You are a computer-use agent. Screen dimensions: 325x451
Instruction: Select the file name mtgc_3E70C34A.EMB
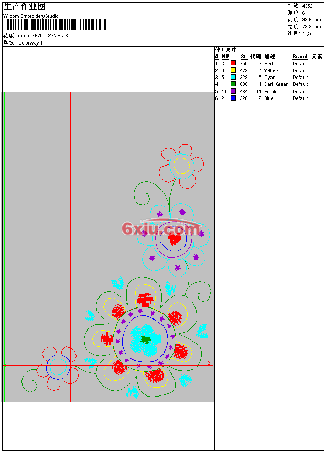43,36
